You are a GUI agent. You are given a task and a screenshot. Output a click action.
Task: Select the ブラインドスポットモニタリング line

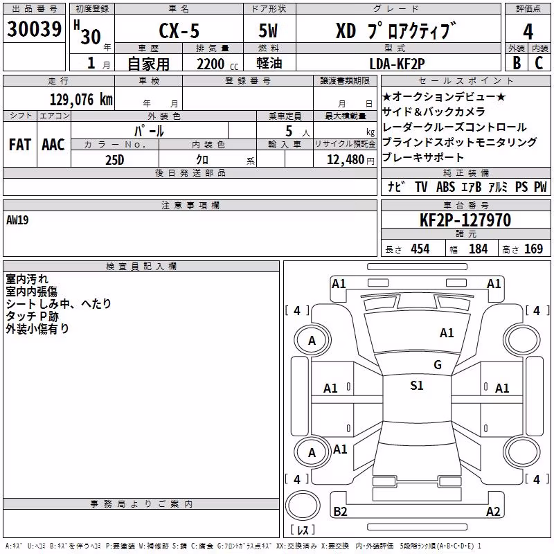[460, 142]
